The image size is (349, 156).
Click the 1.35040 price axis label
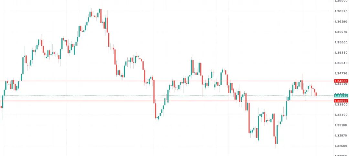pos(341,63)
